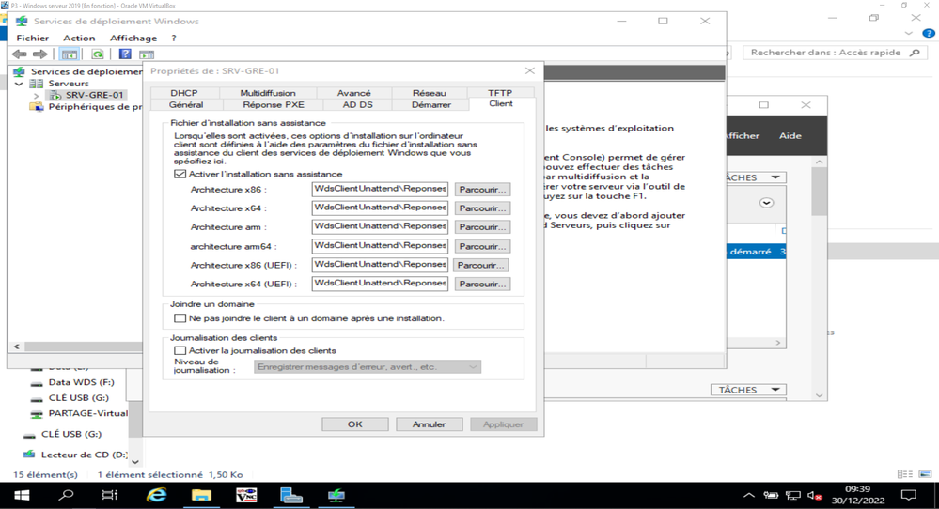939x509 pixels.
Task: Click OK in the properties dialog
Action: [355, 424]
